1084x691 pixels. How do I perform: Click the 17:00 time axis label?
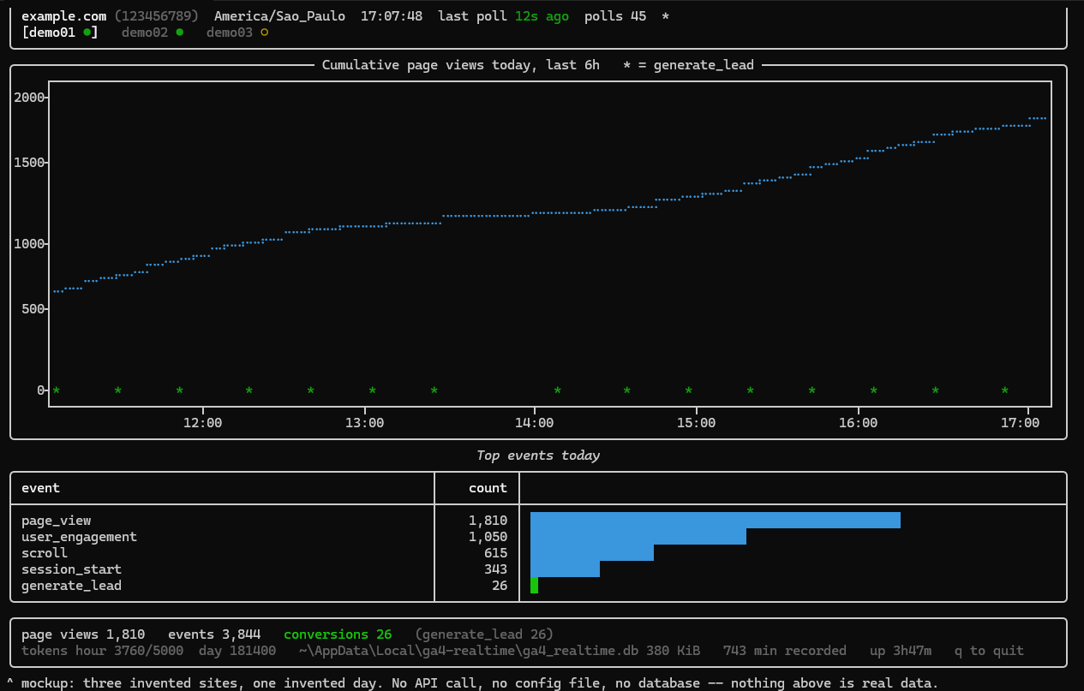point(1020,423)
